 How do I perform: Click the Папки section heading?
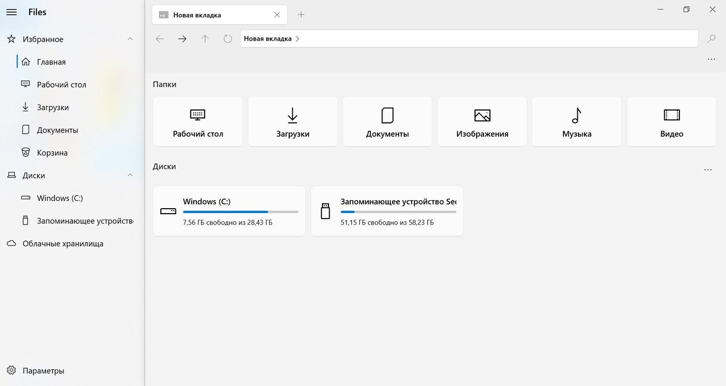point(165,85)
